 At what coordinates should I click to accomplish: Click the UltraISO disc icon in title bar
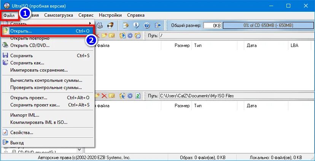pyautogui.click(x=7, y=6)
